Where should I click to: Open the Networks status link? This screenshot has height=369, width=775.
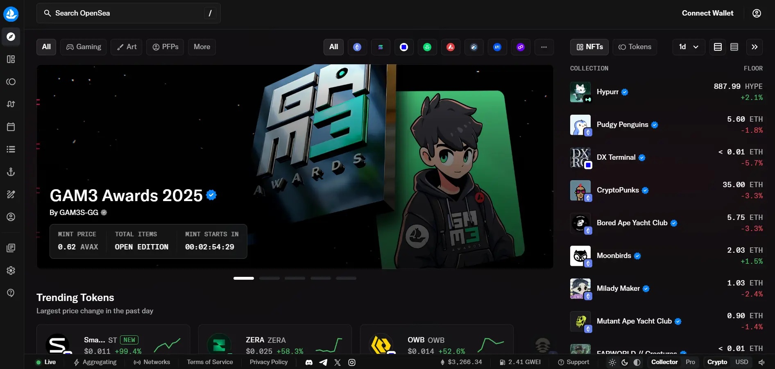(152, 362)
